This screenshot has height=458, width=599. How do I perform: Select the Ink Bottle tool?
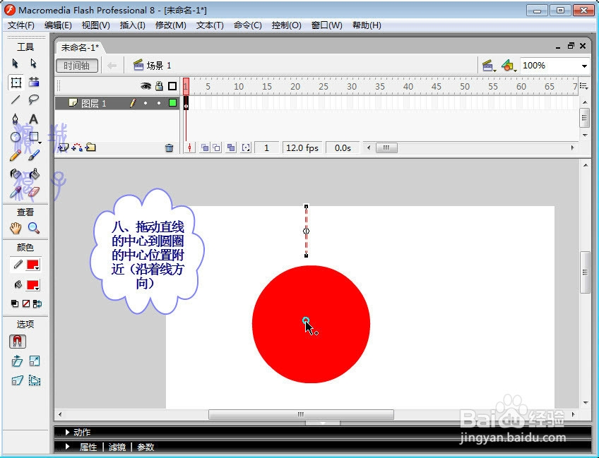[x=16, y=174]
